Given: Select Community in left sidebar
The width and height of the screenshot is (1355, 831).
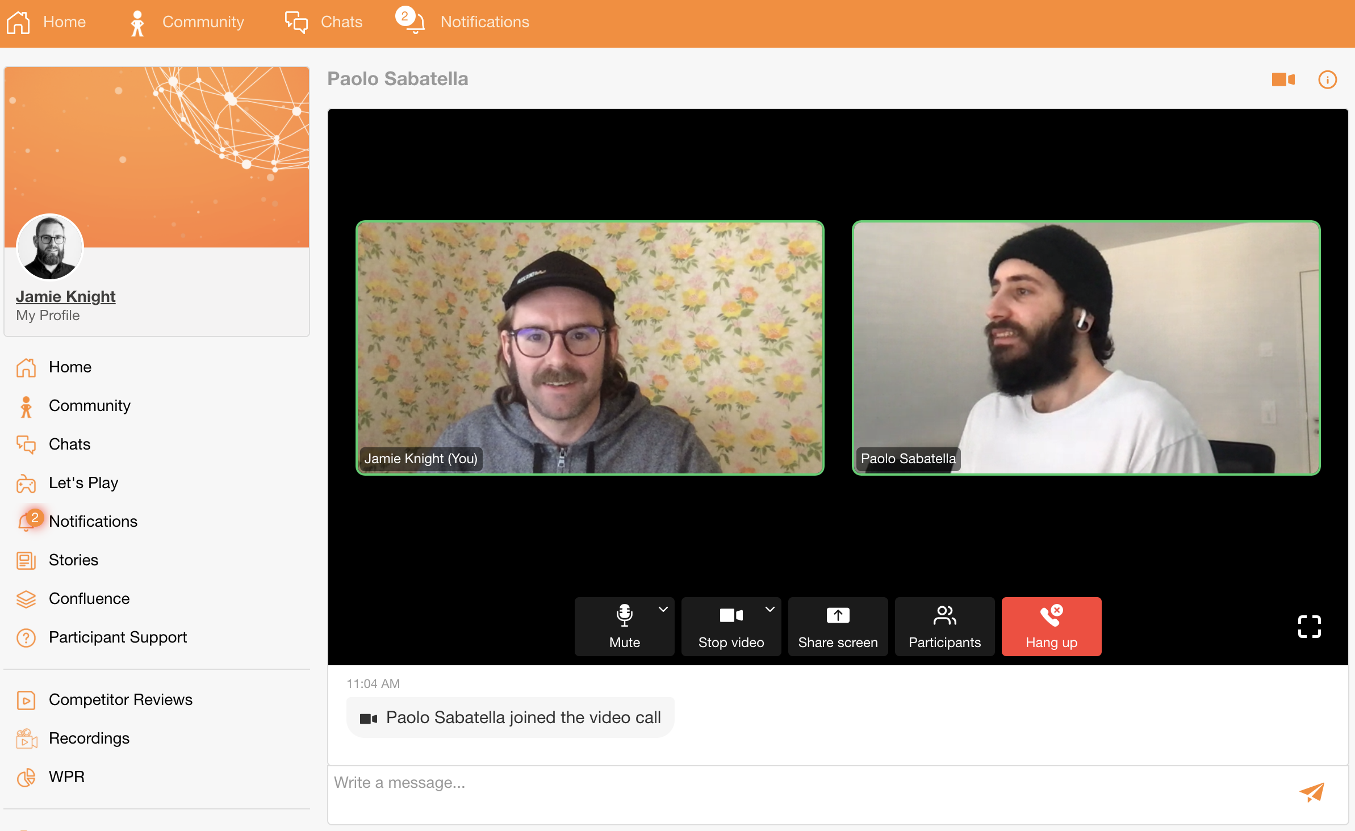Looking at the screenshot, I should [x=90, y=406].
